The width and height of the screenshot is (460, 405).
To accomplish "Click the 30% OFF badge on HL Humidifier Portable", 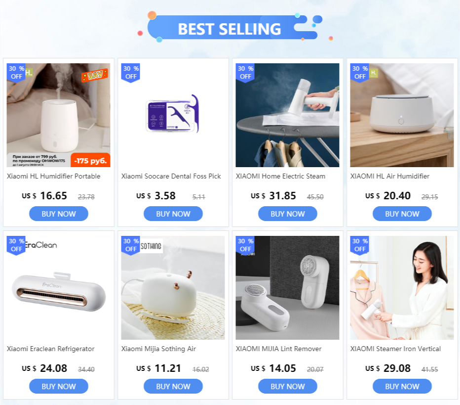I will point(16,73).
